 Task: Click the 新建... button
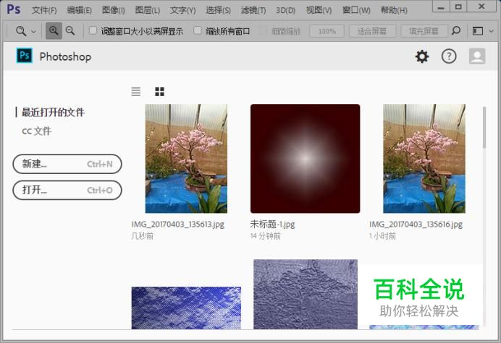[67, 164]
